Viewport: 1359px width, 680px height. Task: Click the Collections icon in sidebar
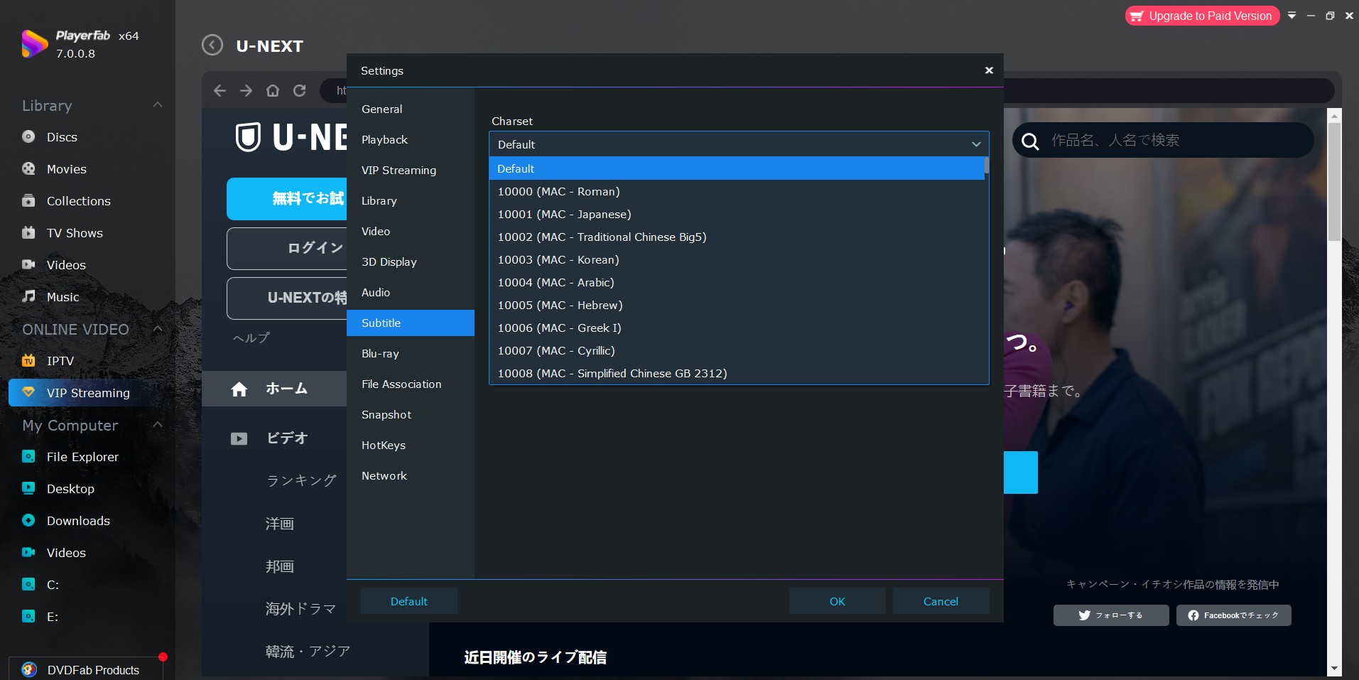pos(28,200)
